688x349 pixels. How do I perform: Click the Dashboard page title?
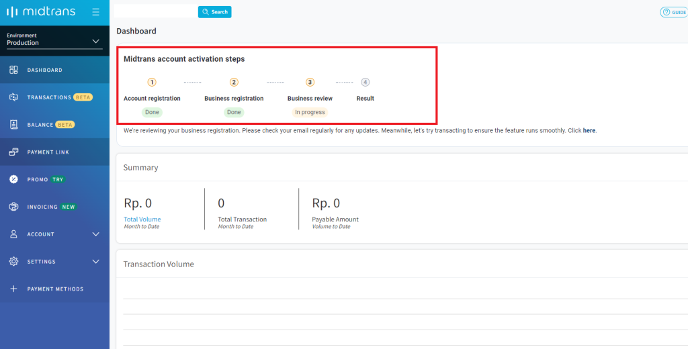click(x=136, y=31)
